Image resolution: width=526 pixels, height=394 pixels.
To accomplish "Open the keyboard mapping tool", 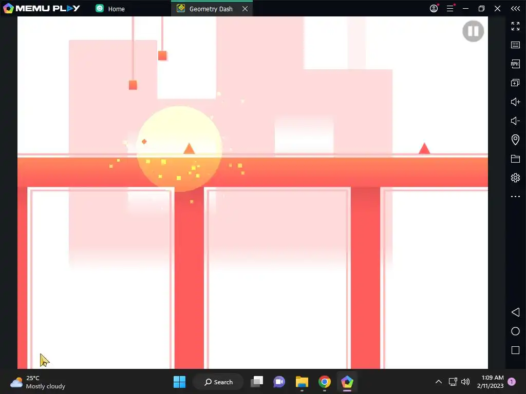I will [515, 45].
